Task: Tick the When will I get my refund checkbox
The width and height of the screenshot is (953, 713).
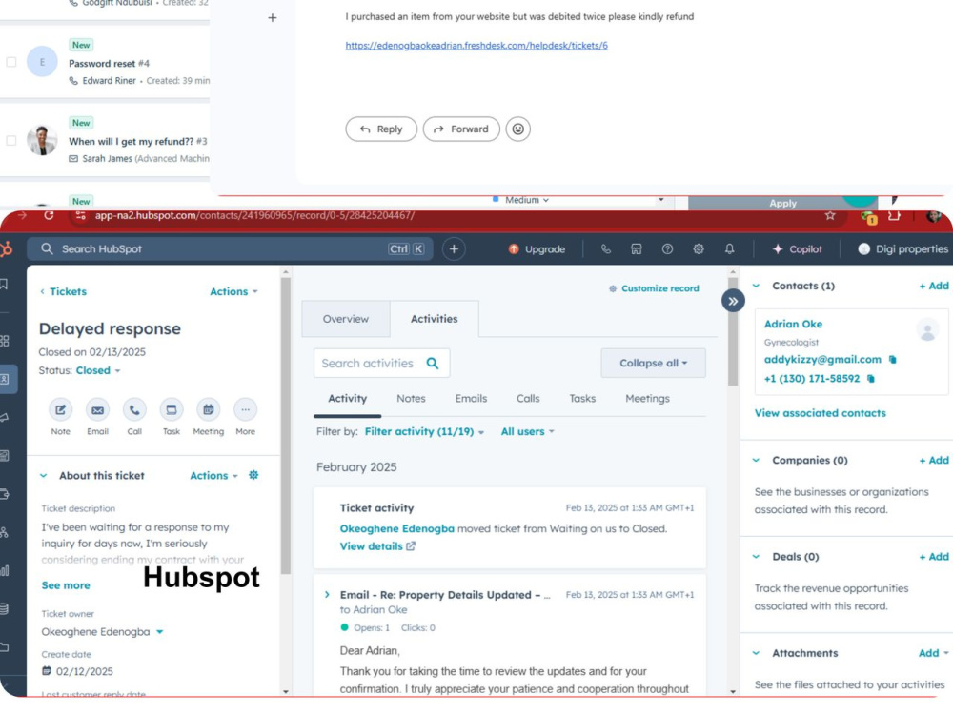Action: [x=10, y=140]
